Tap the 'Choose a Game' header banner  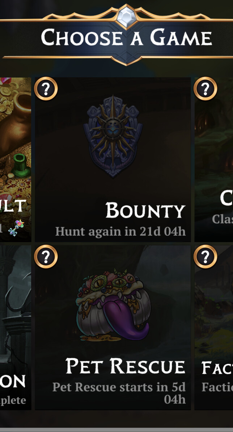[x=126, y=38]
